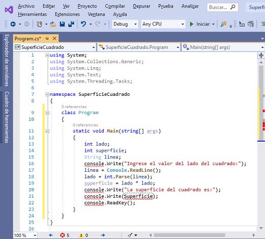This screenshot has height=239, width=265.
Task: Open the Cuadro de herramientas side tab
Action: (x=7, y=117)
